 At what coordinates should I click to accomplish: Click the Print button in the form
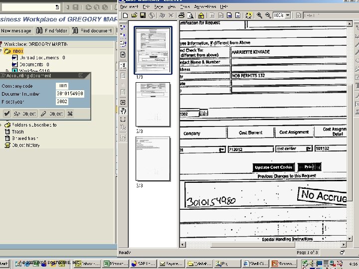coord(310,167)
